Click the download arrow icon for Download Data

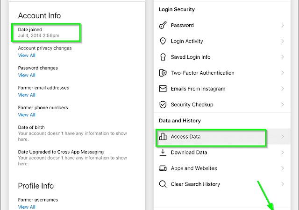tap(163, 152)
